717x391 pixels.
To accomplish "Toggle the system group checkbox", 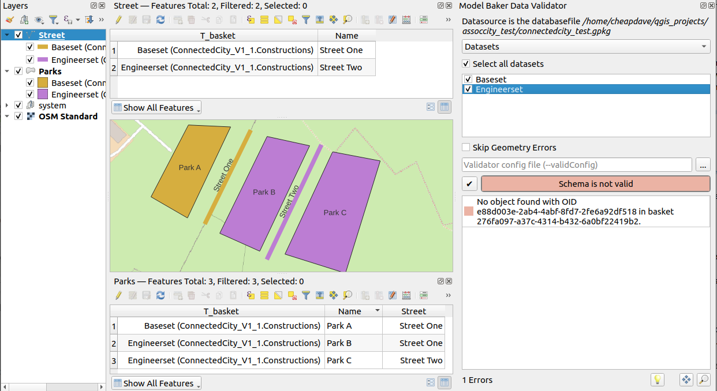I will point(18,106).
